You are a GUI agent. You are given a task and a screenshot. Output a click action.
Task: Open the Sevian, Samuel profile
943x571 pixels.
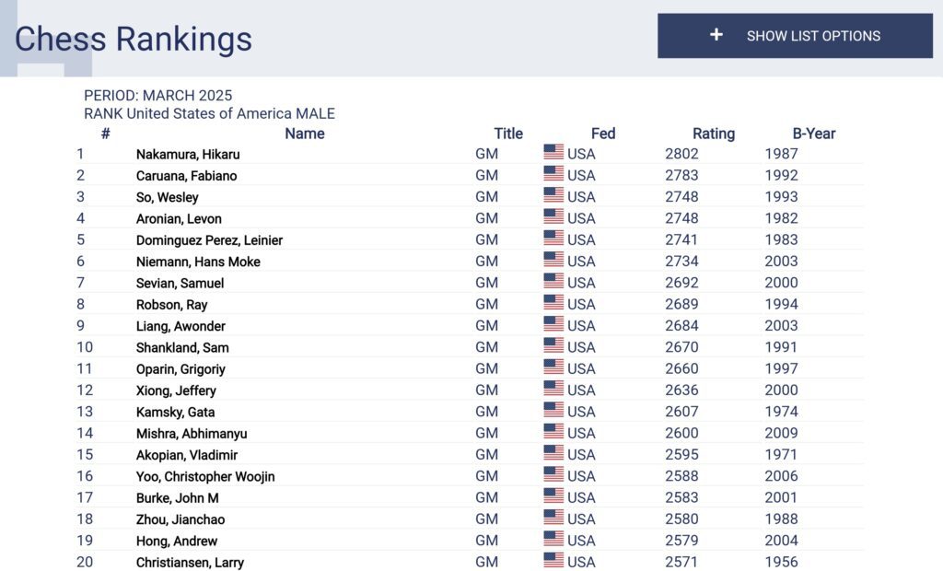180,284
